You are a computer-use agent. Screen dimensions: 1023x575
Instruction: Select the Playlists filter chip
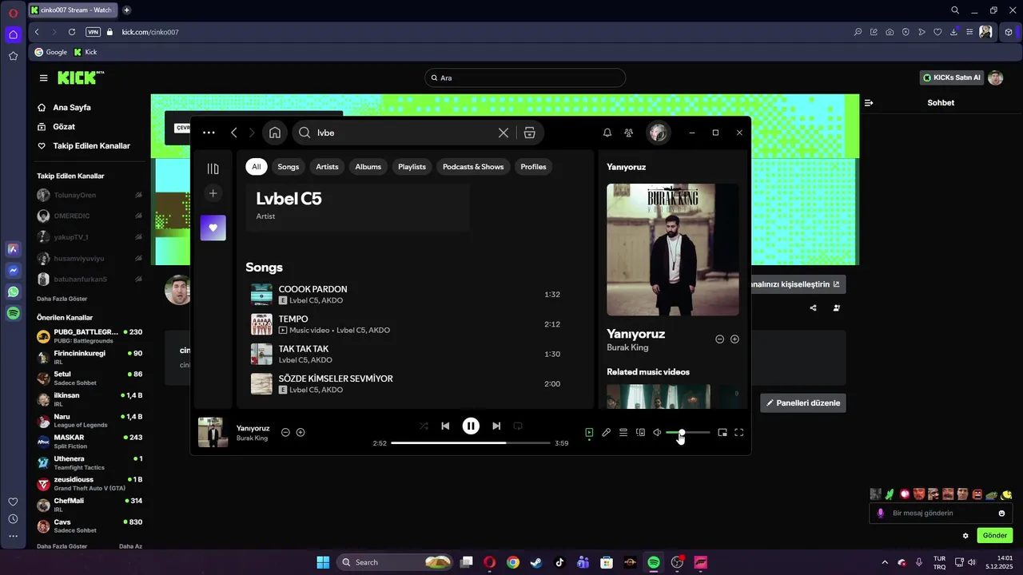click(412, 166)
